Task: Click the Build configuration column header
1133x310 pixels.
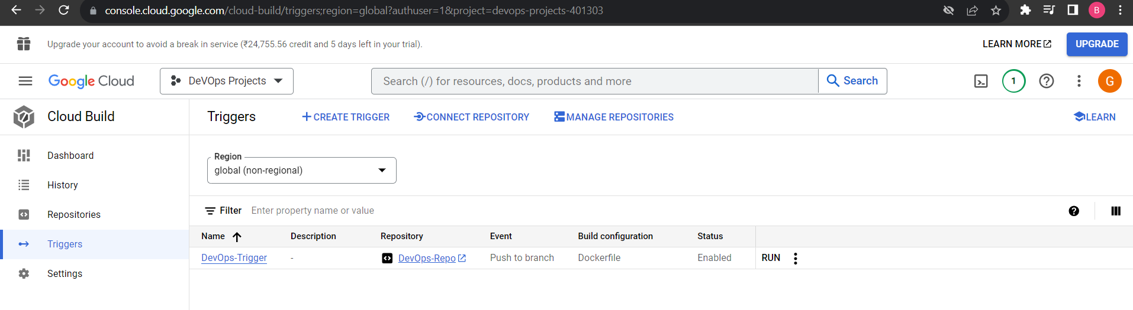Action: [x=615, y=236]
